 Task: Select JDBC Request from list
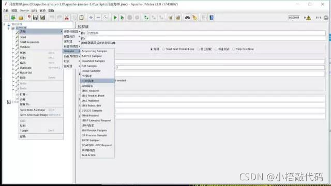[97, 91]
